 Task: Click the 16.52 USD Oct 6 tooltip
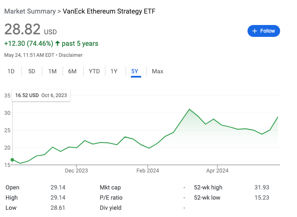pyautogui.click(x=41, y=95)
